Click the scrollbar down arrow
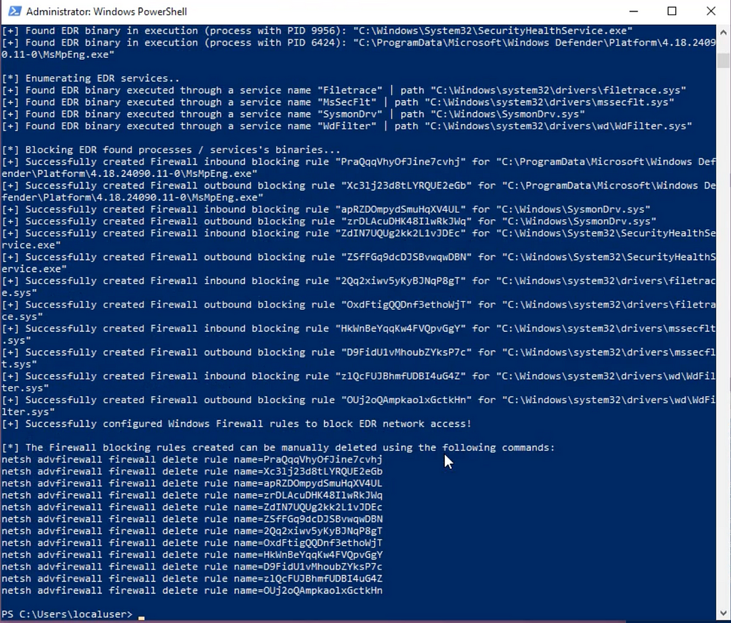 pos(723,613)
